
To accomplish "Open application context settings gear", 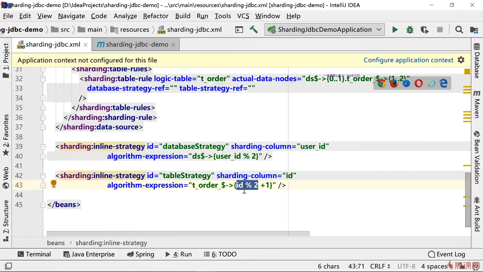I will pos(461,60).
